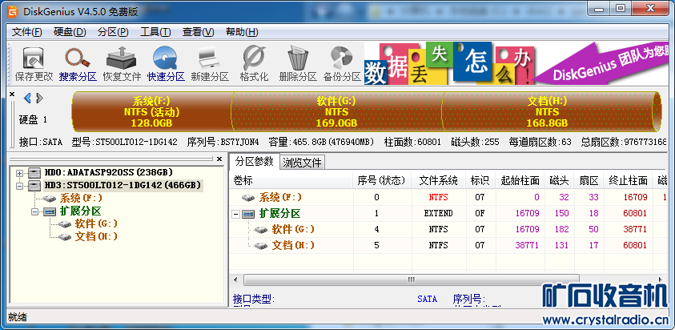Open the 硬盘(D) menu
675x330 pixels.
click(x=70, y=32)
